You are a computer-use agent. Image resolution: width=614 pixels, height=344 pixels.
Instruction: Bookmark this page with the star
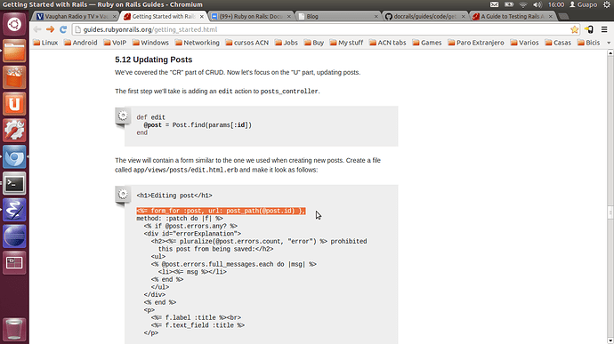[575, 29]
